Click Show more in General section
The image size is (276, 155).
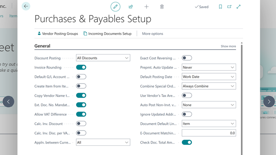[x=228, y=46]
